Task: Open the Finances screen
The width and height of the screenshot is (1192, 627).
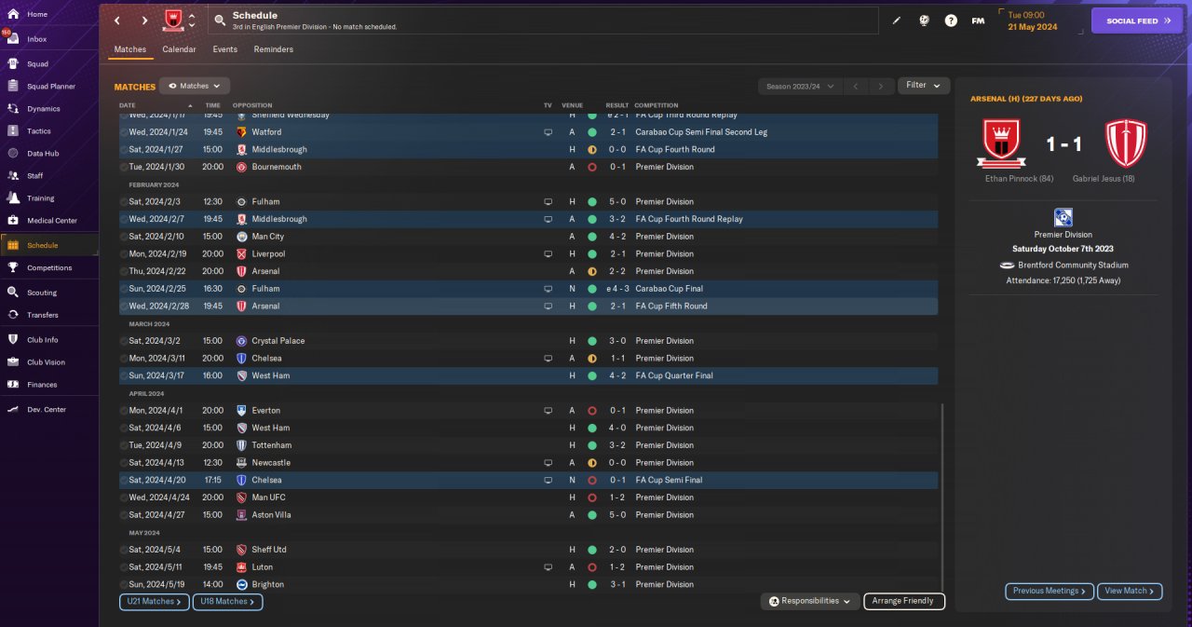Action: point(42,385)
